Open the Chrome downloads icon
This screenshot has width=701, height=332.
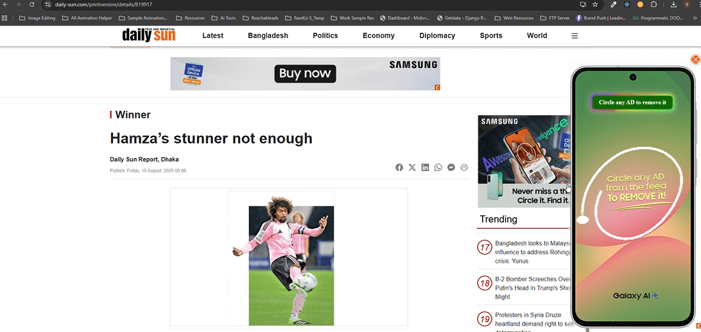click(673, 4)
